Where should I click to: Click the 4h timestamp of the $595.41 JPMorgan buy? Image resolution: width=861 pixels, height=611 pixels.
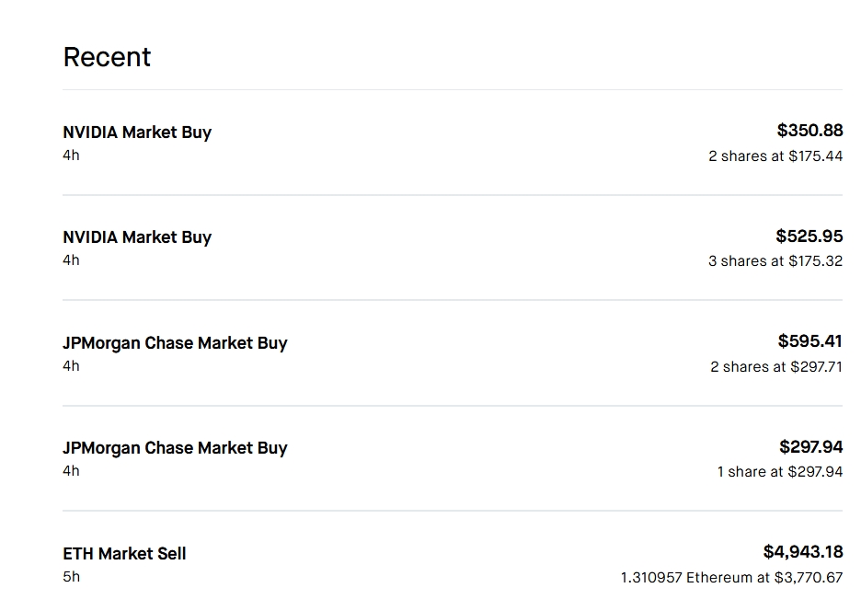[x=72, y=366]
